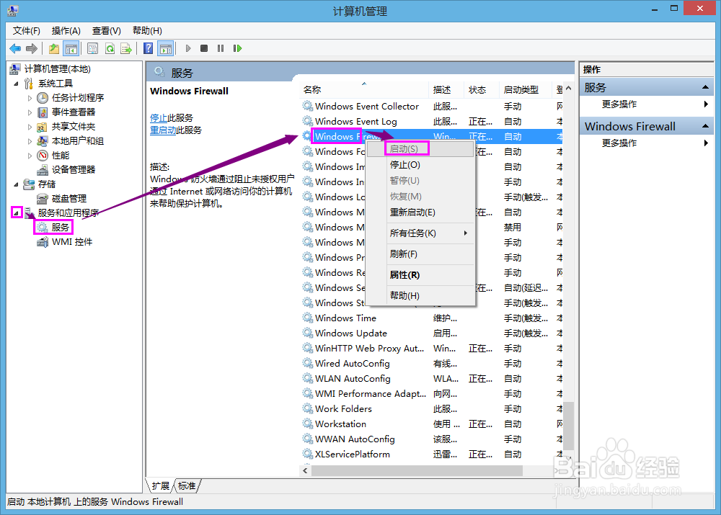This screenshot has width=721, height=515.
Task: Open the Help icon on the toolbar
Action: pos(148,48)
